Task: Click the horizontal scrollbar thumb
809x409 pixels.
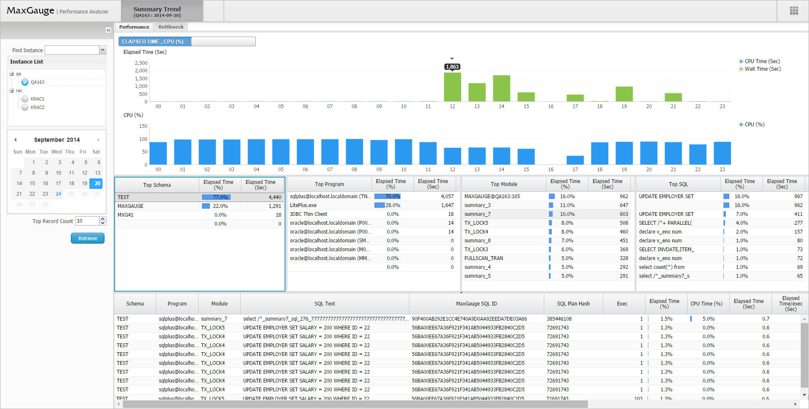Action: pyautogui.click(x=355, y=404)
